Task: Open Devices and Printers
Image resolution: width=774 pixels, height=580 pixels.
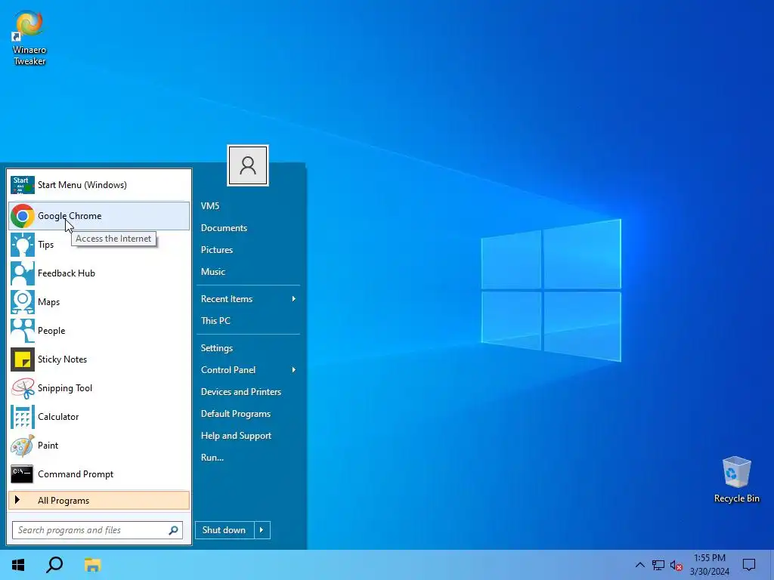Action: (241, 392)
